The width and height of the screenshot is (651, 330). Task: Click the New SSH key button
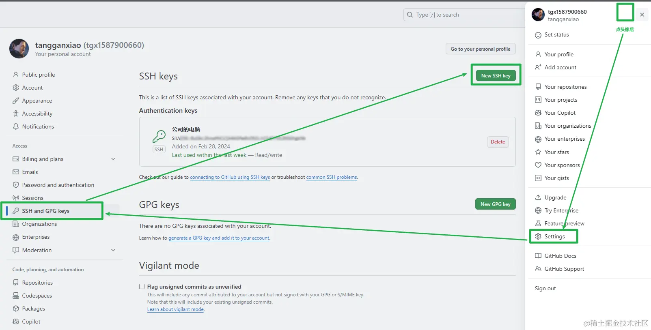tap(496, 75)
